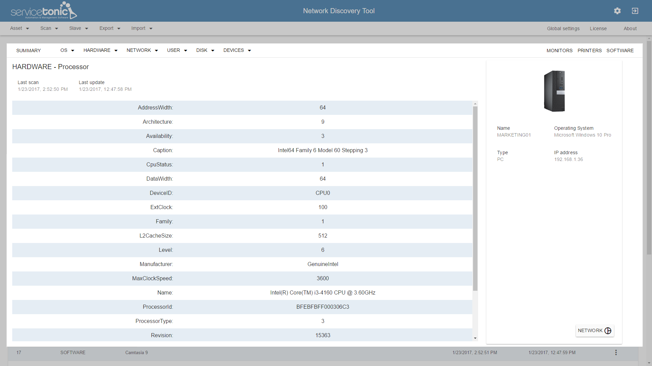
Task: Open the Export dropdown menu
Action: (x=110, y=28)
